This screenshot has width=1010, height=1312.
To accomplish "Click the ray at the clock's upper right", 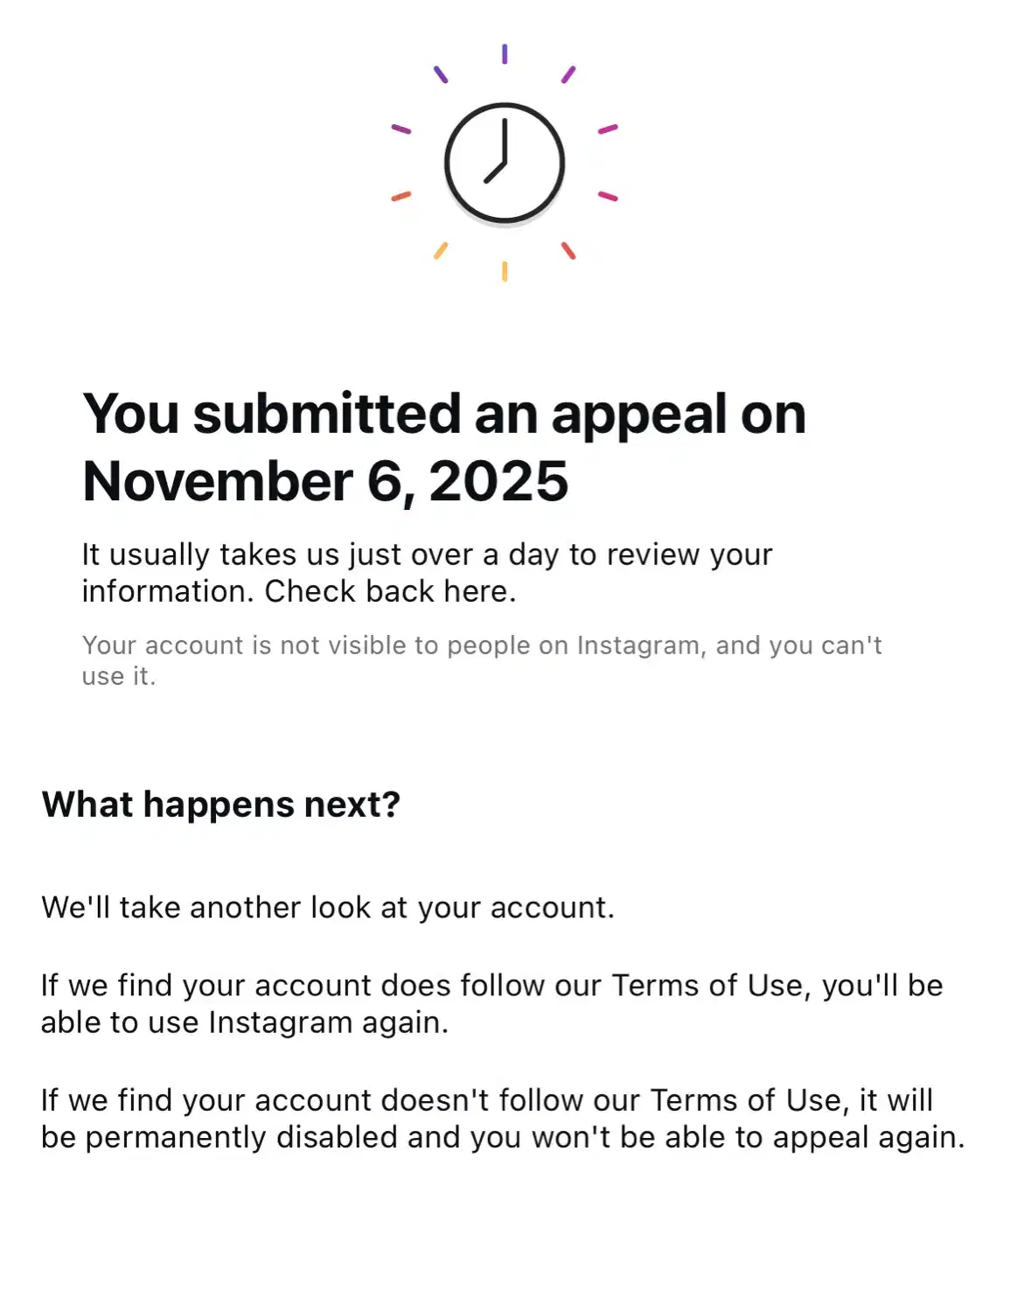I will [568, 74].
